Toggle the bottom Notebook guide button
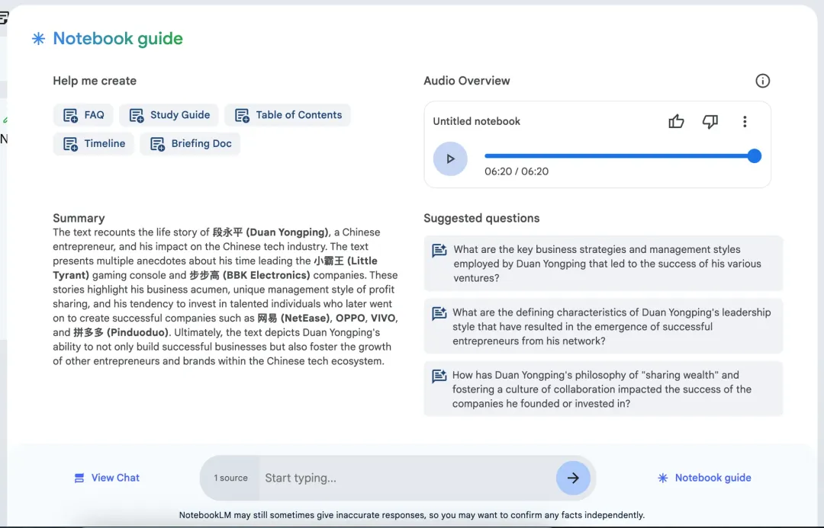The height and width of the screenshot is (528, 824). pyautogui.click(x=704, y=478)
